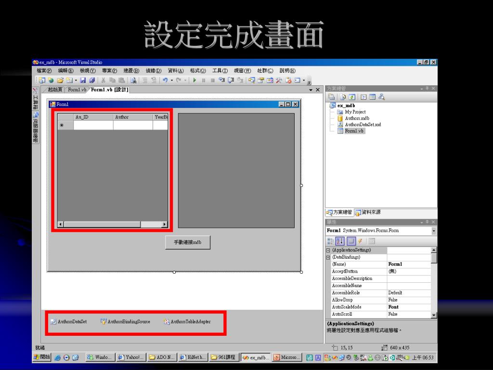Viewport: 493px width, 370px height.
Task: Click the Properties list icon in Properties panel
Action: pyautogui.click(x=351, y=241)
